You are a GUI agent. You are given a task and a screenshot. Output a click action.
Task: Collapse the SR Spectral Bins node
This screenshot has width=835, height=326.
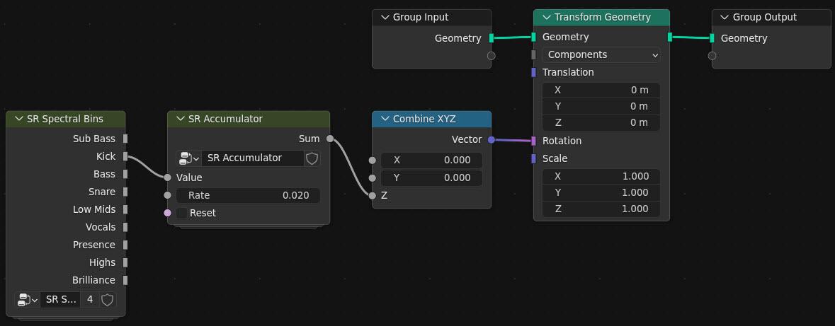point(19,119)
